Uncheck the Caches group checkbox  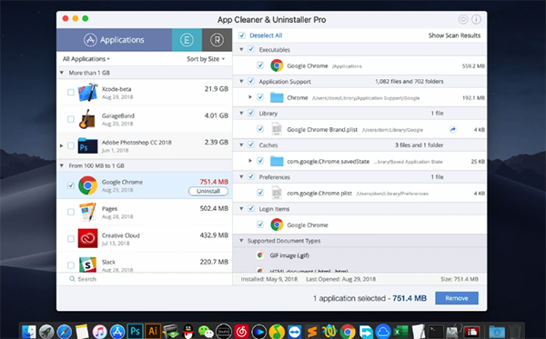(251, 145)
